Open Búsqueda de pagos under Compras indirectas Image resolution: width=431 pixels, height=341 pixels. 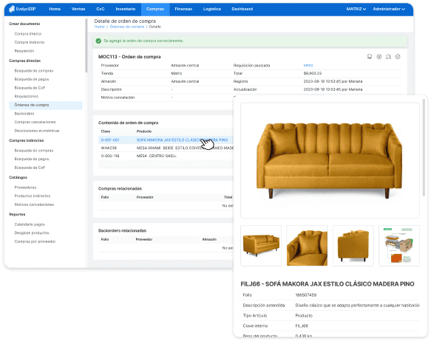pyautogui.click(x=32, y=159)
